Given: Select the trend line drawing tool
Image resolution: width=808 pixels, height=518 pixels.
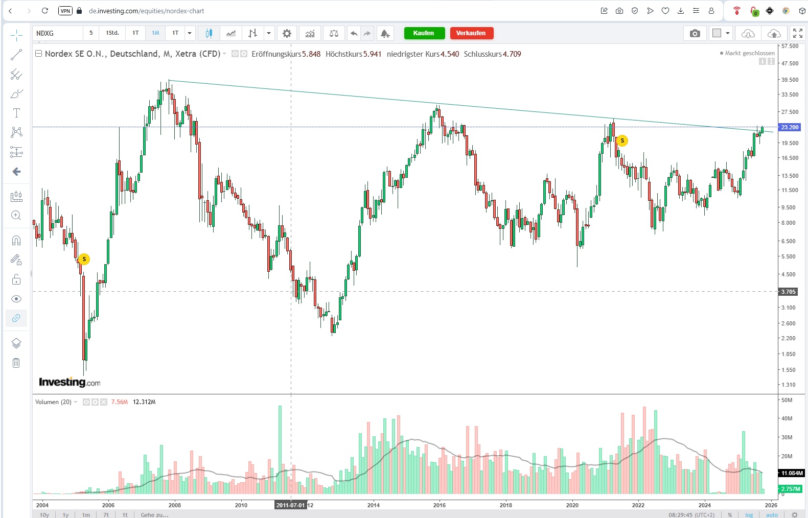Looking at the screenshot, I should point(16,55).
